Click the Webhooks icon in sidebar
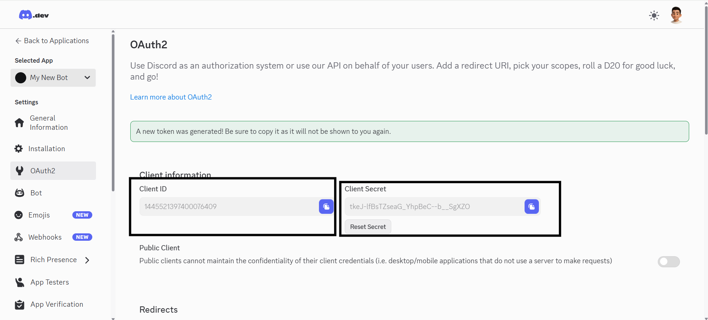This screenshot has width=708, height=320. pos(18,237)
